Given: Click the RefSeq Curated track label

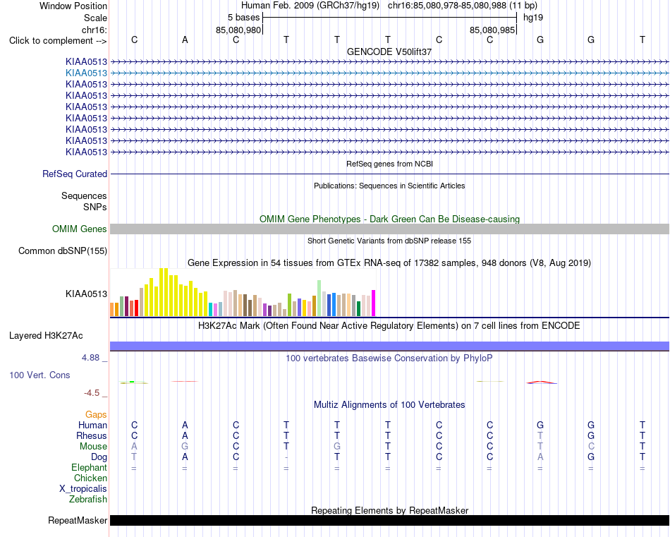Looking at the screenshot, I should pyautogui.click(x=75, y=174).
